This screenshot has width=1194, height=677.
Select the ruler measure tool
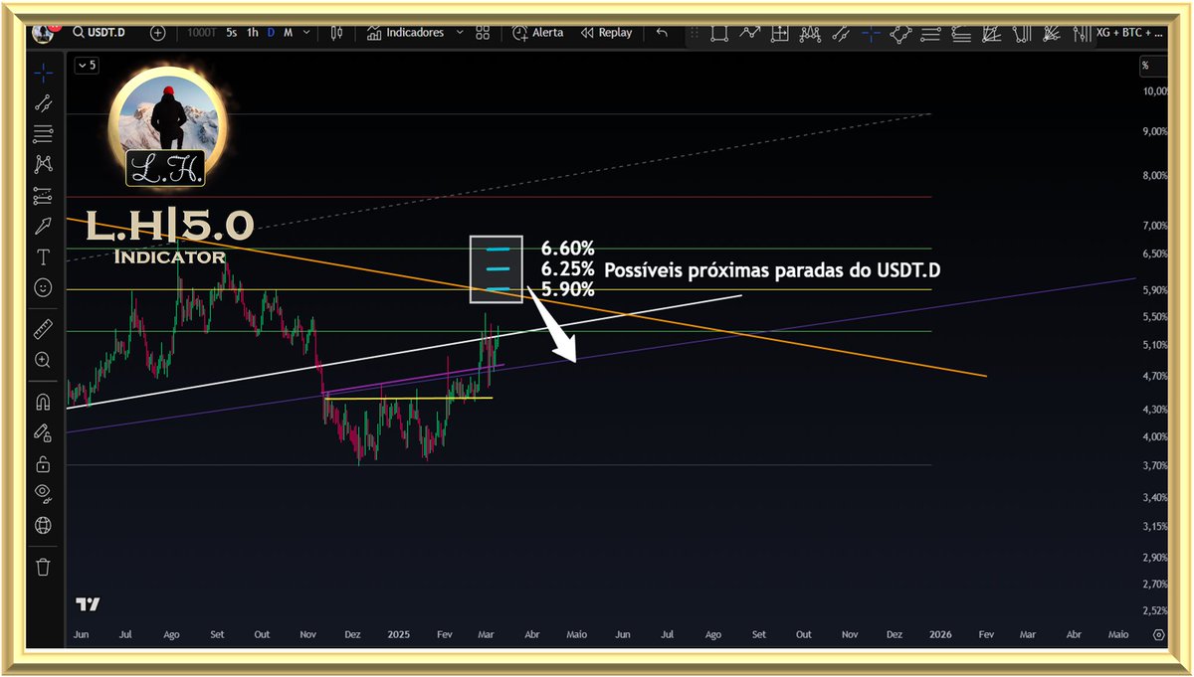tap(43, 328)
